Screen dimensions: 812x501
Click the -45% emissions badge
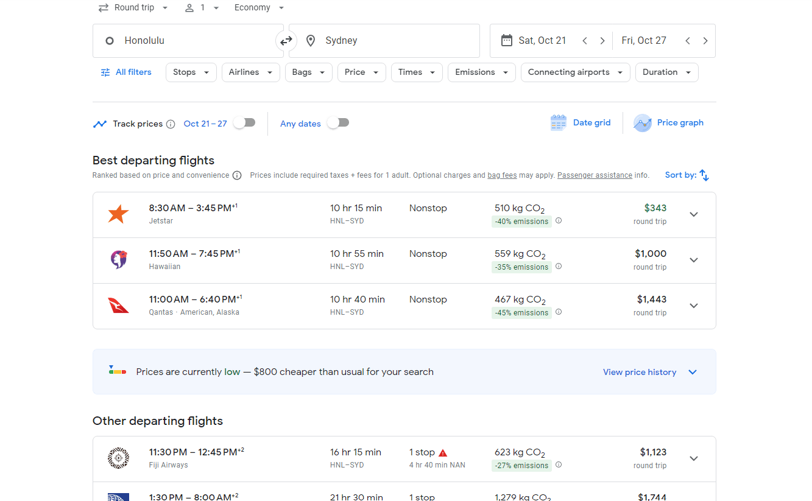(521, 313)
